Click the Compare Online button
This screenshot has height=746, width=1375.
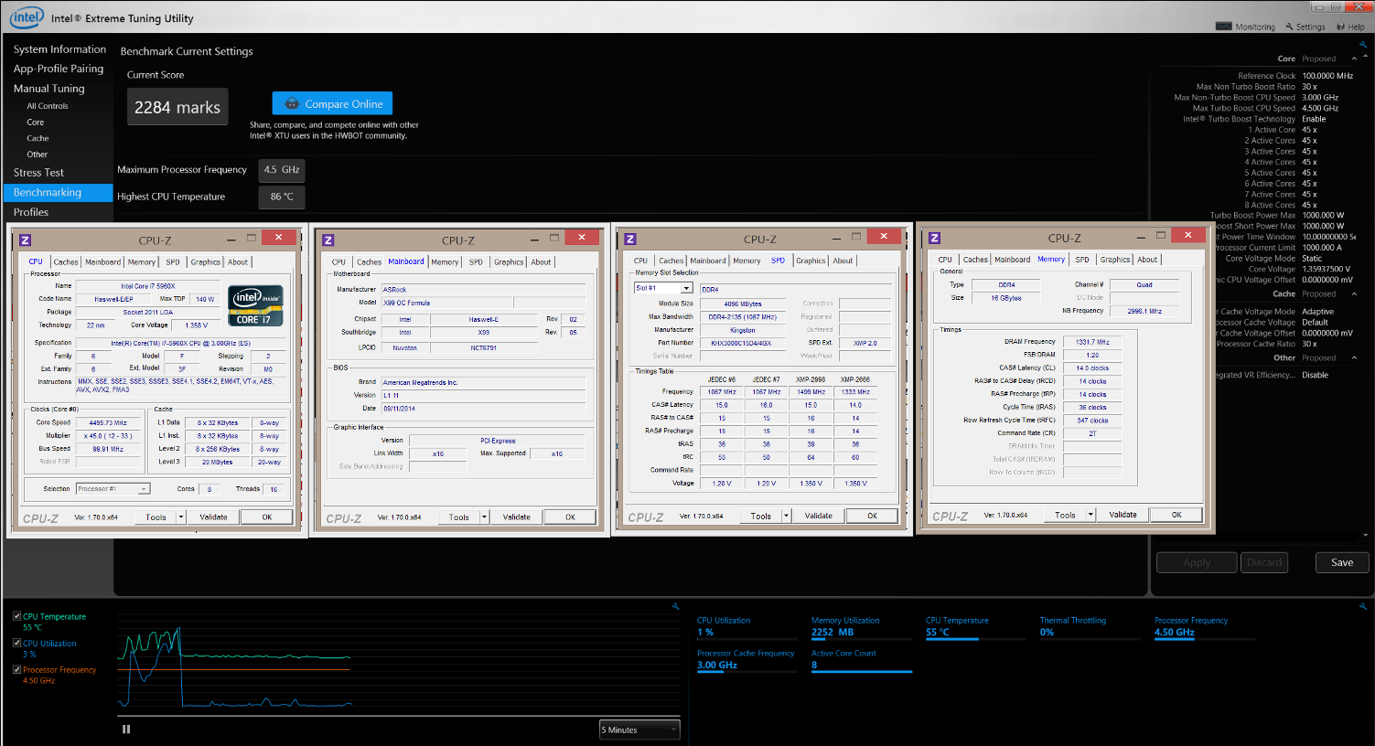(332, 103)
